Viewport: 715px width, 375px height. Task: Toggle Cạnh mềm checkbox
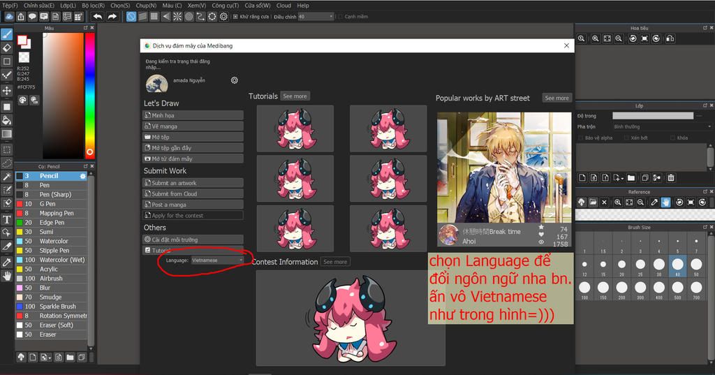(x=340, y=17)
